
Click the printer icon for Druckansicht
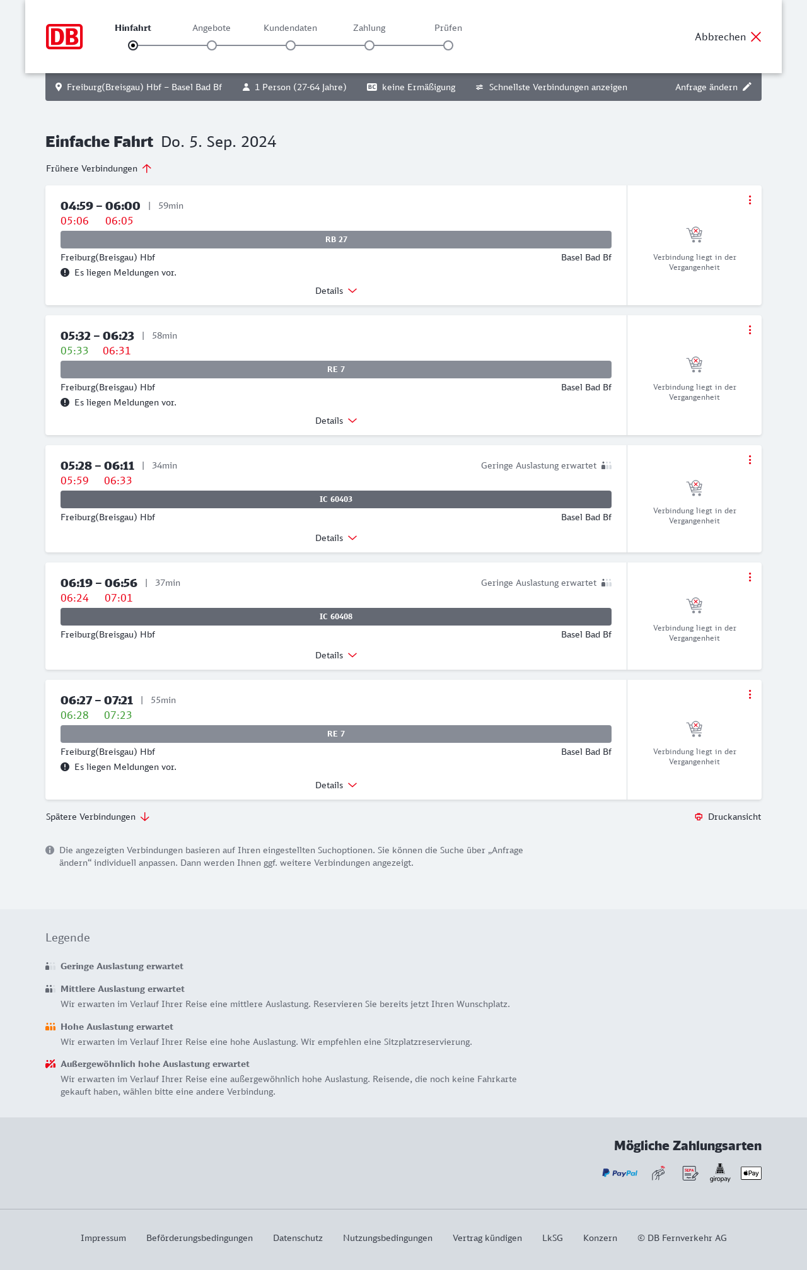pyautogui.click(x=699, y=817)
